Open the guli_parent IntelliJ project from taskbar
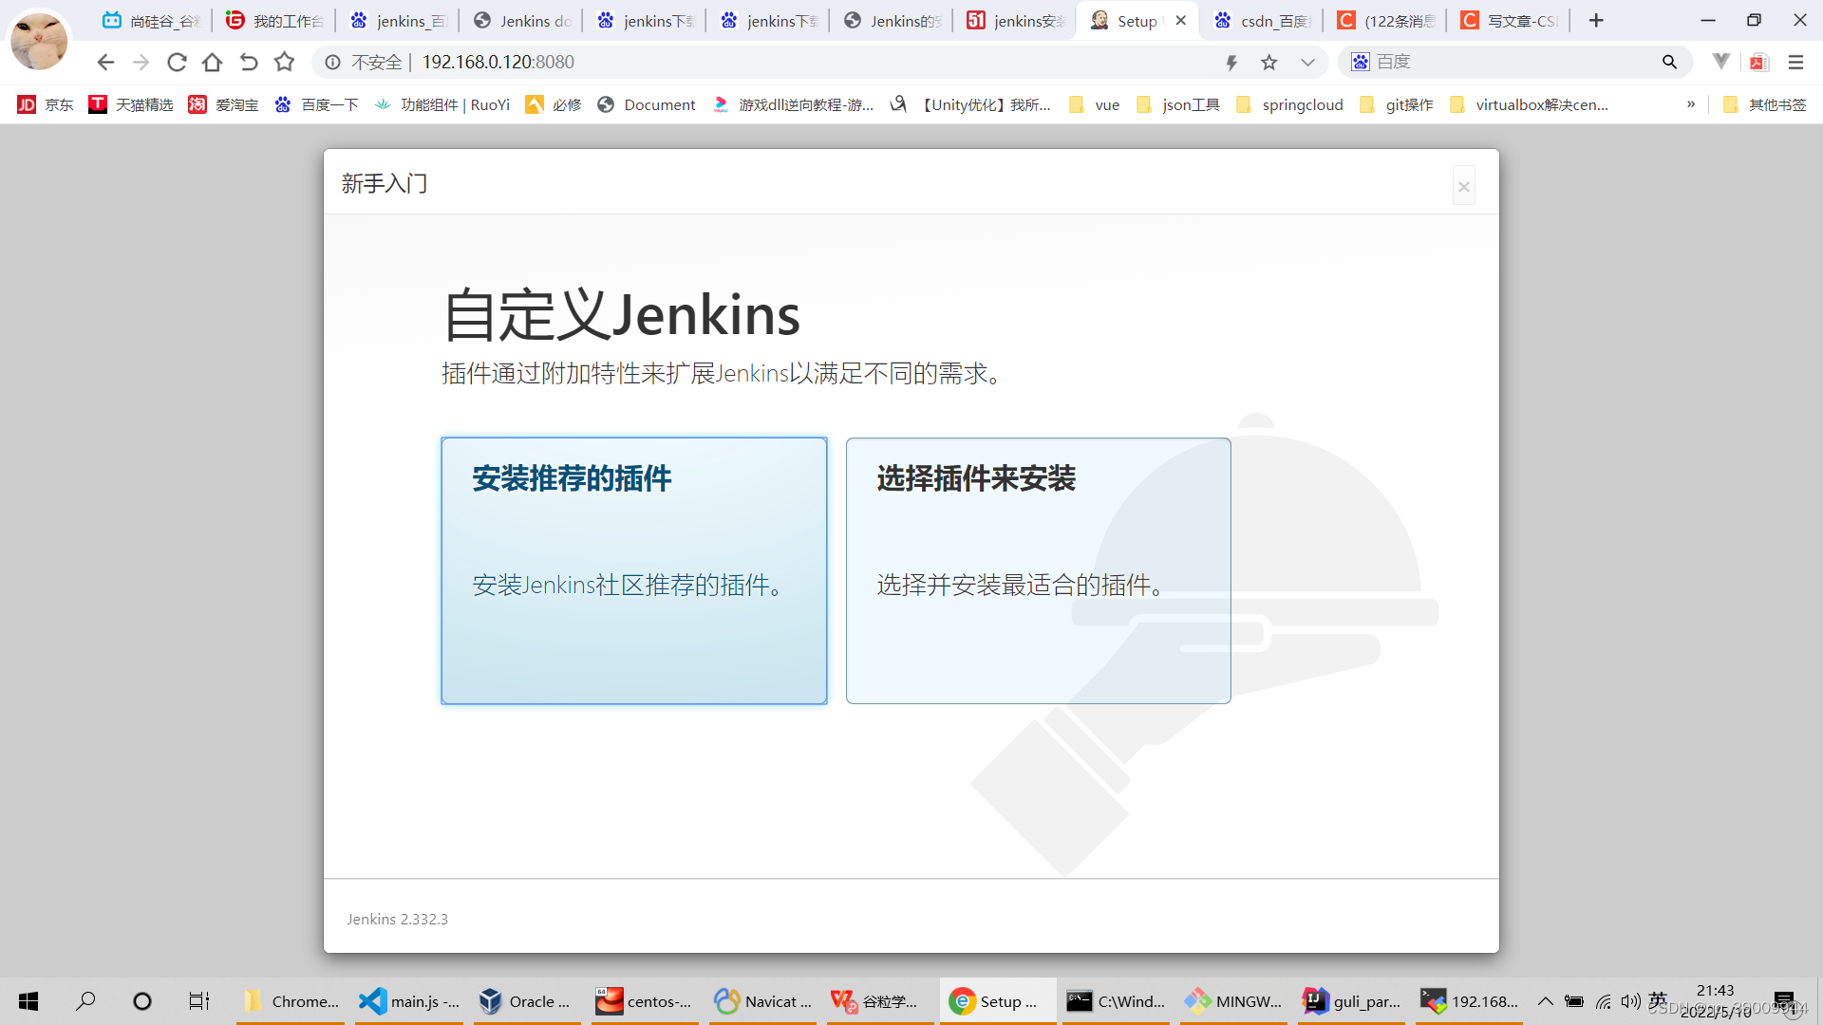The height and width of the screenshot is (1025, 1823). [1352, 1000]
